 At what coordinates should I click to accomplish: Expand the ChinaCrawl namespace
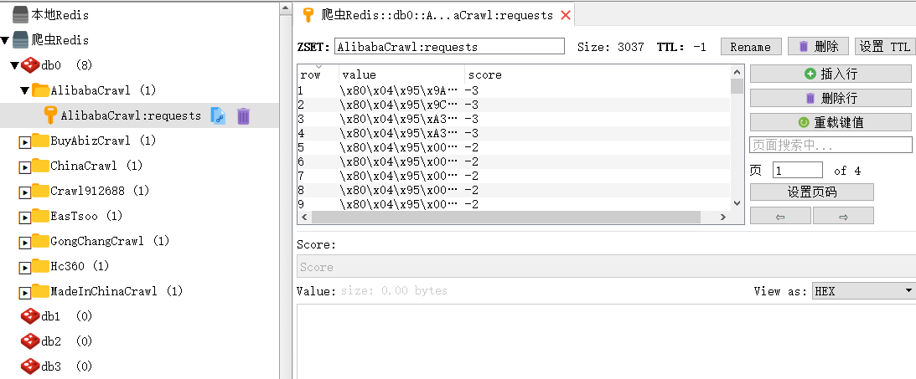point(25,166)
